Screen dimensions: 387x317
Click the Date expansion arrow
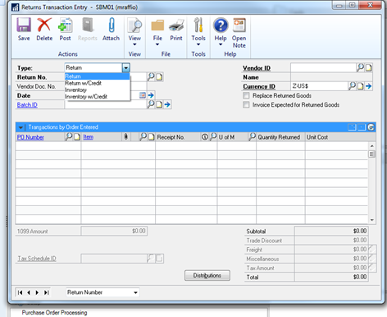pos(151,95)
